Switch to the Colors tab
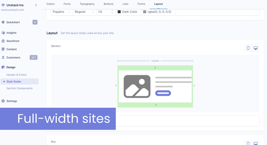 (x=50, y=4)
